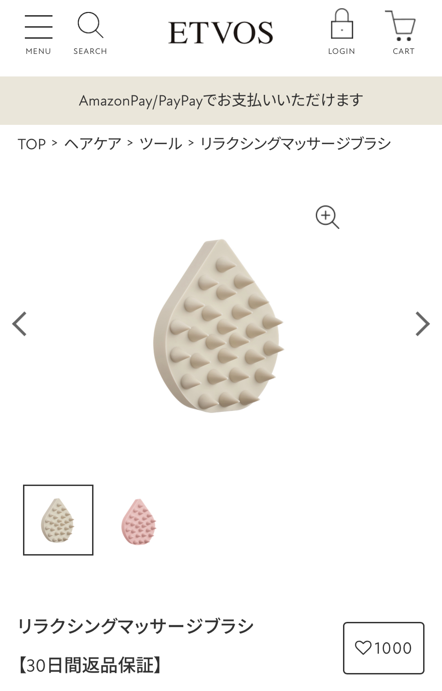Click the 1000 favorites button
442x691 pixels.
pos(384,648)
